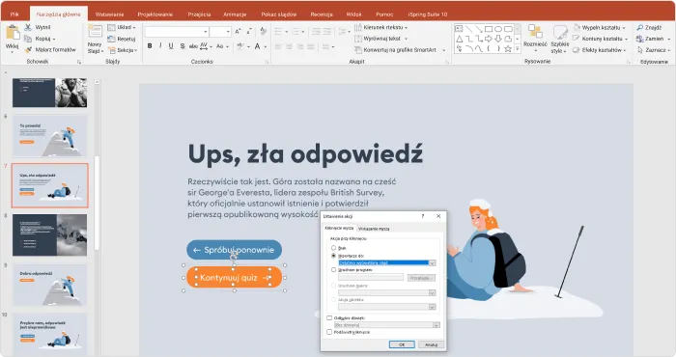Decrease font size with the A-down icon

pyautogui.click(x=249, y=32)
